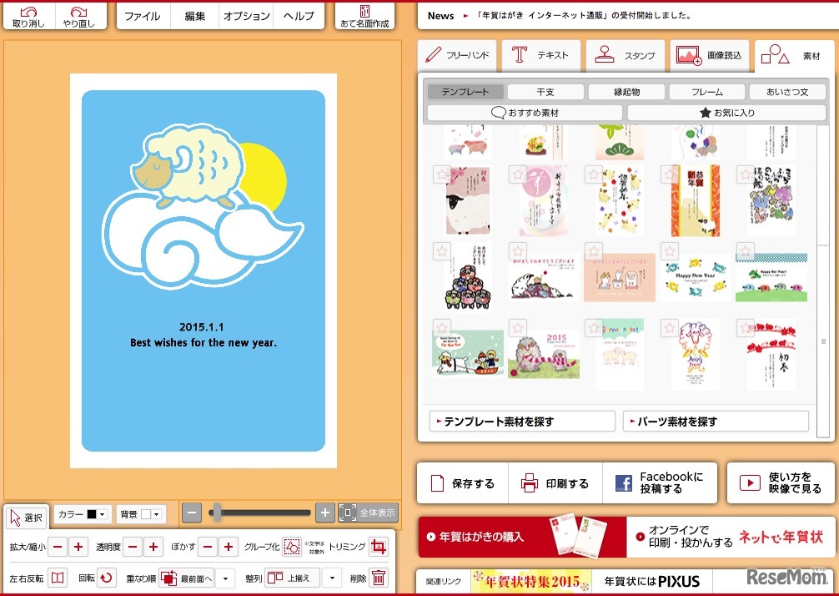Favorite the stacked sheep pyramid template

441,251
